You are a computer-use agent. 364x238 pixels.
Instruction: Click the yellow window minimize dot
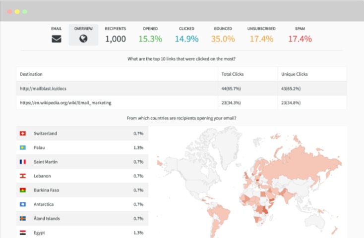[x=17, y=11]
